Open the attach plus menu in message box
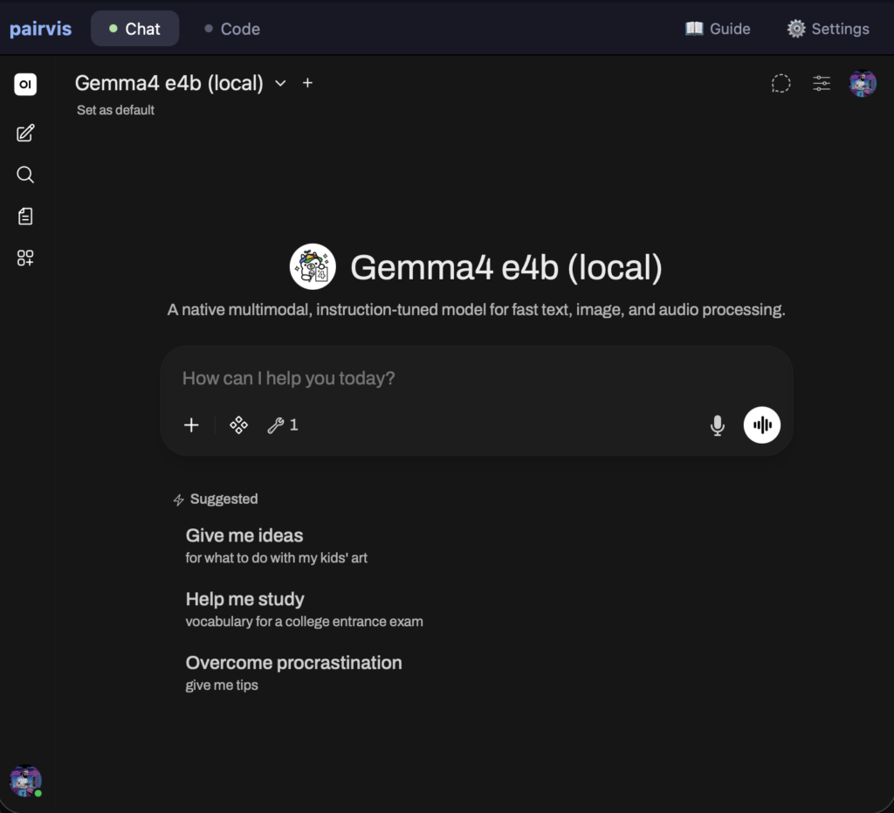894x813 pixels. [x=191, y=425]
